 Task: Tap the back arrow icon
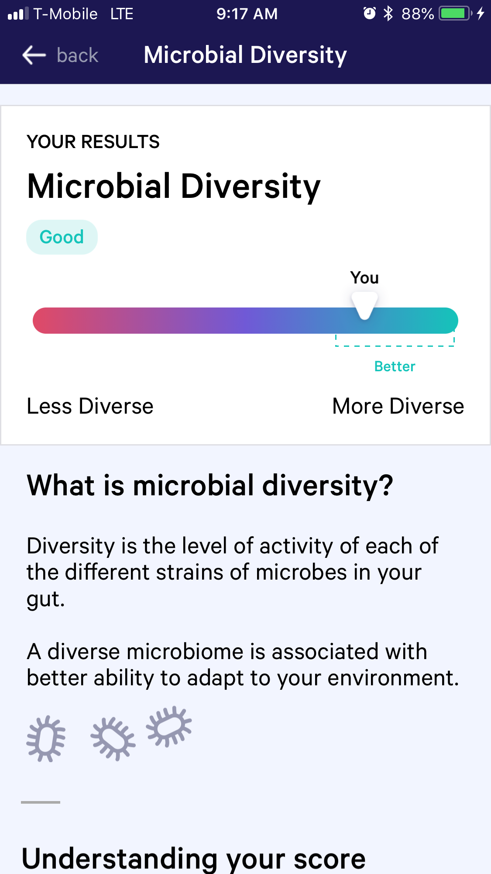[34, 55]
